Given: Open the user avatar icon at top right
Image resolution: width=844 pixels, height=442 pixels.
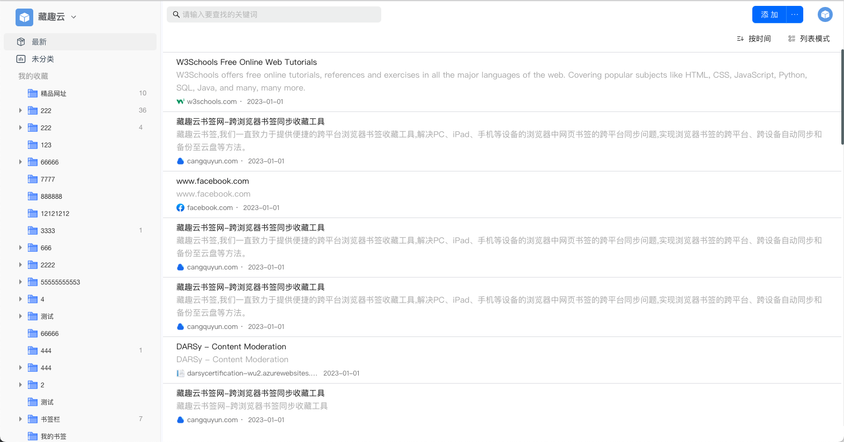Looking at the screenshot, I should click(825, 14).
